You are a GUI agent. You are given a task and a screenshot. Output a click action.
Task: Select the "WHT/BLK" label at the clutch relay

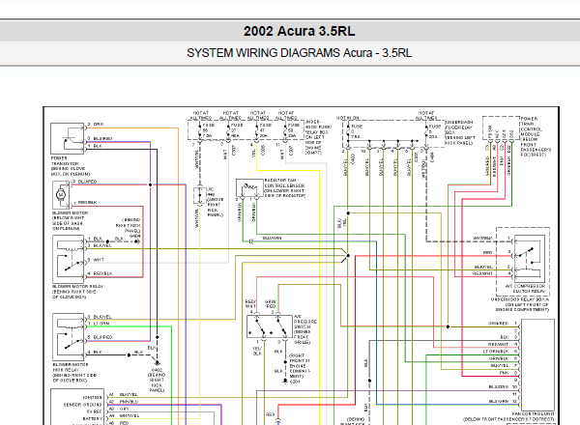click(x=482, y=238)
